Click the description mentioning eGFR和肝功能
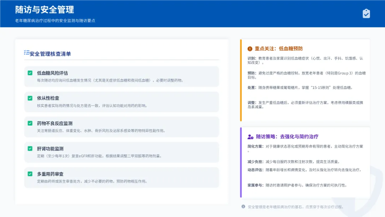Image resolution: width=385 pixels, height=217 pixels. (100, 156)
